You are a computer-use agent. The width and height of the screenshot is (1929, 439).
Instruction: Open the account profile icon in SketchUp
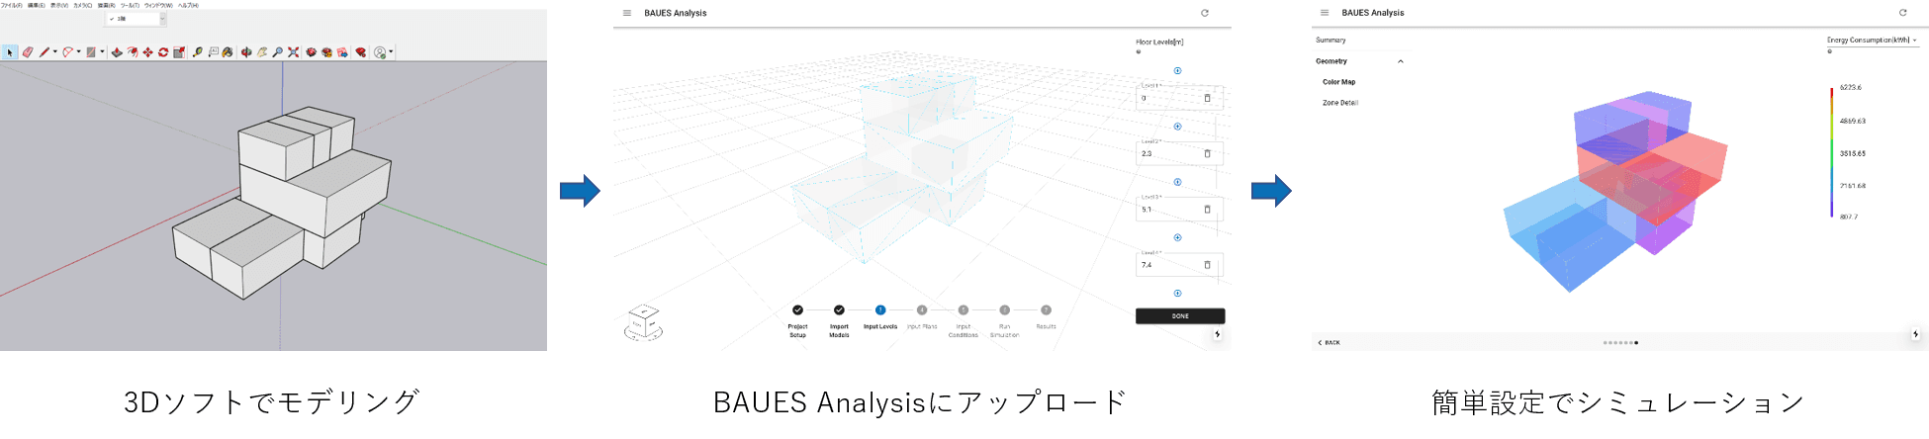point(380,52)
